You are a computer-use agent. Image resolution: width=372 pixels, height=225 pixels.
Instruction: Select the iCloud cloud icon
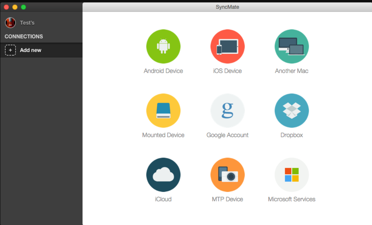[x=163, y=175]
